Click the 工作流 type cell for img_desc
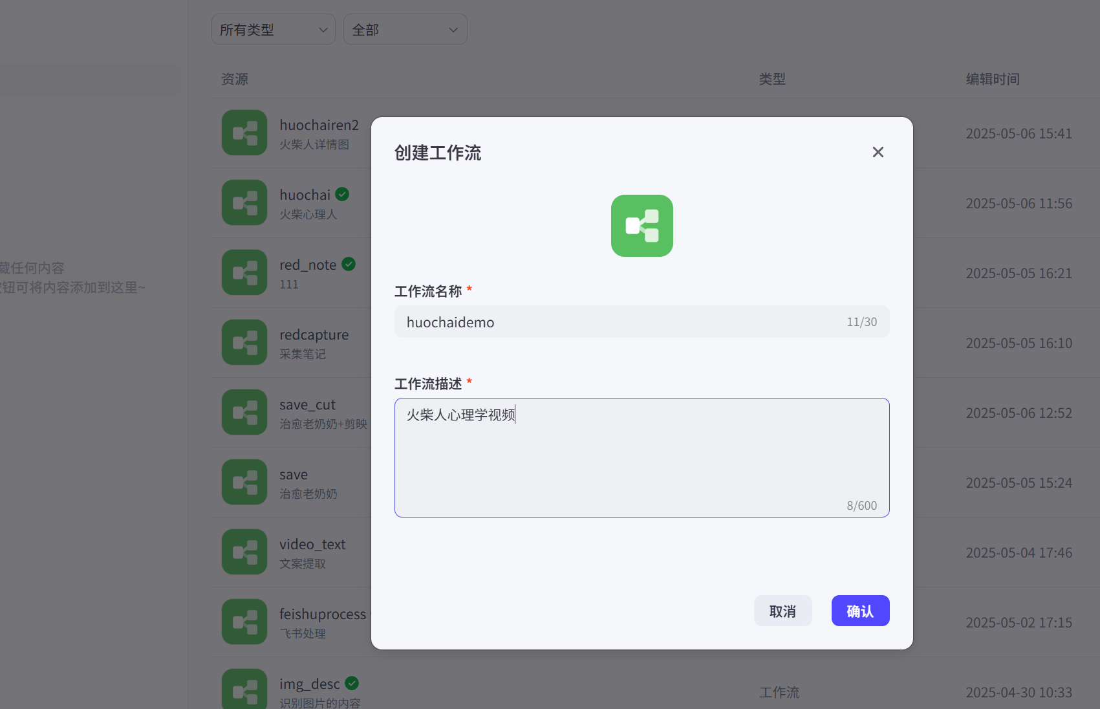 [x=779, y=692]
